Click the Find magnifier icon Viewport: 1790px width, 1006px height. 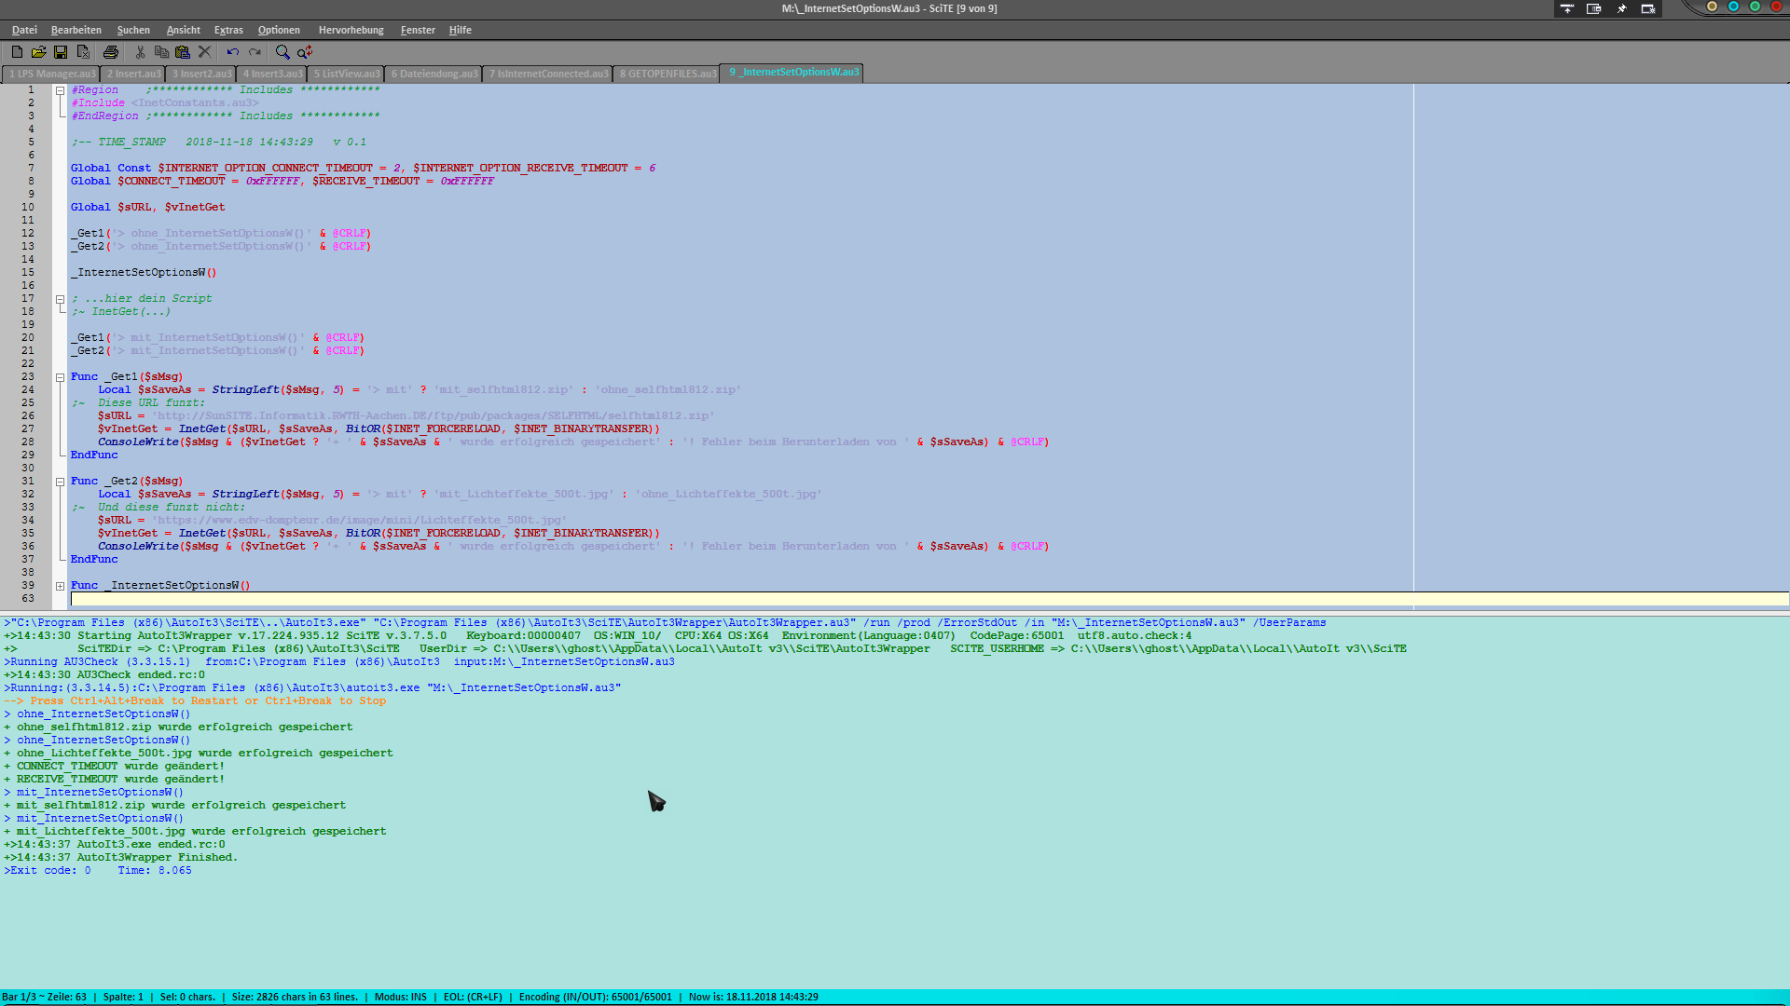click(282, 52)
